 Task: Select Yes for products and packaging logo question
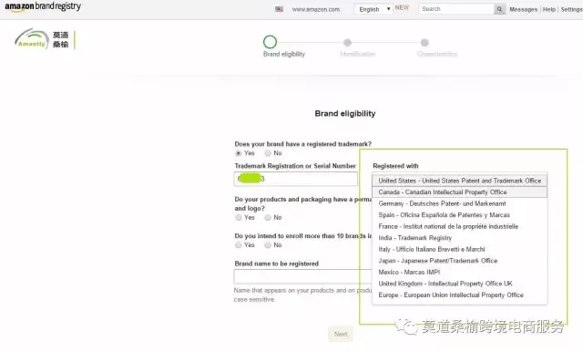(x=239, y=218)
